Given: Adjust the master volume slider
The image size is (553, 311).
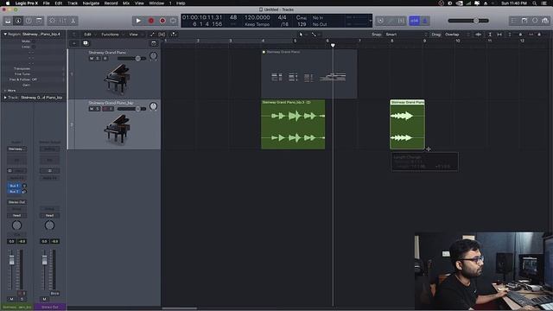Looking at the screenshot, I should click(x=468, y=21).
